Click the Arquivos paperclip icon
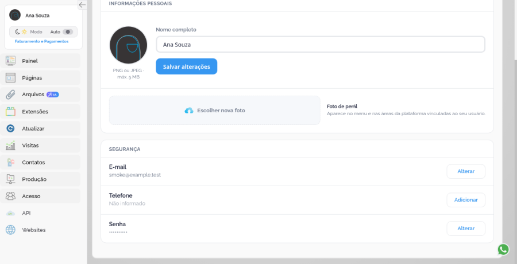517x264 pixels. (x=10, y=94)
